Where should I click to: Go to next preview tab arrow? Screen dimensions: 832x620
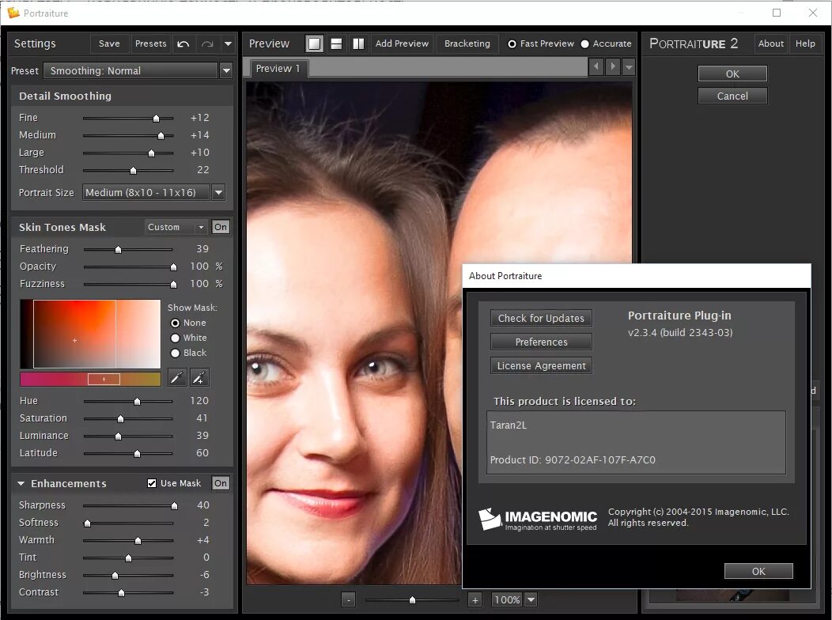pyautogui.click(x=613, y=66)
